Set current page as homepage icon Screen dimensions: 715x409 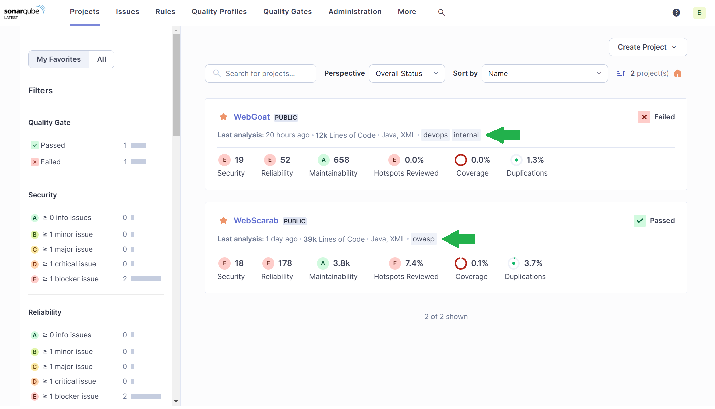pyautogui.click(x=678, y=73)
